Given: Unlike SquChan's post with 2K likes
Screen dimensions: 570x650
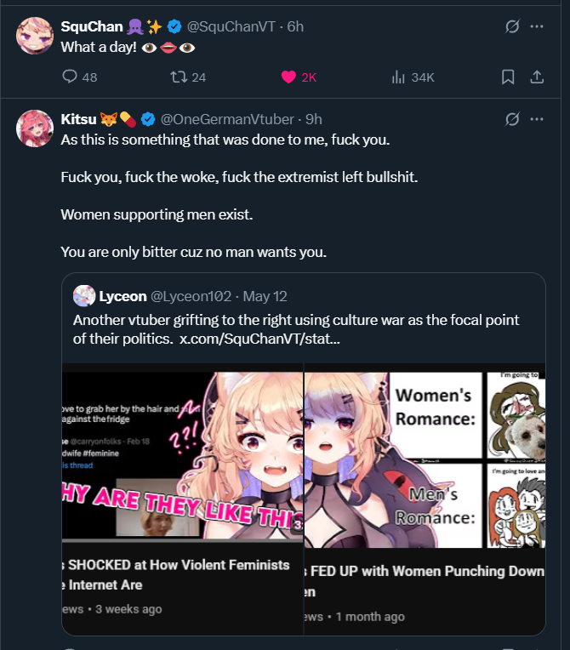Looking at the screenshot, I should pyautogui.click(x=299, y=77).
